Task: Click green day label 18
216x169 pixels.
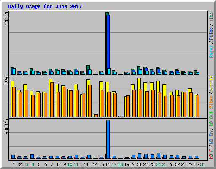Action: coord(120,164)
